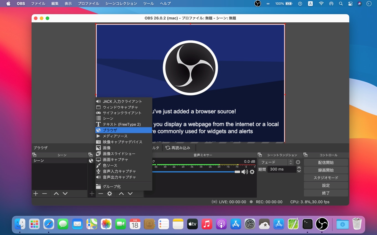Start streaming with 配信開始 button
The image size is (377, 235).
(x=326, y=163)
